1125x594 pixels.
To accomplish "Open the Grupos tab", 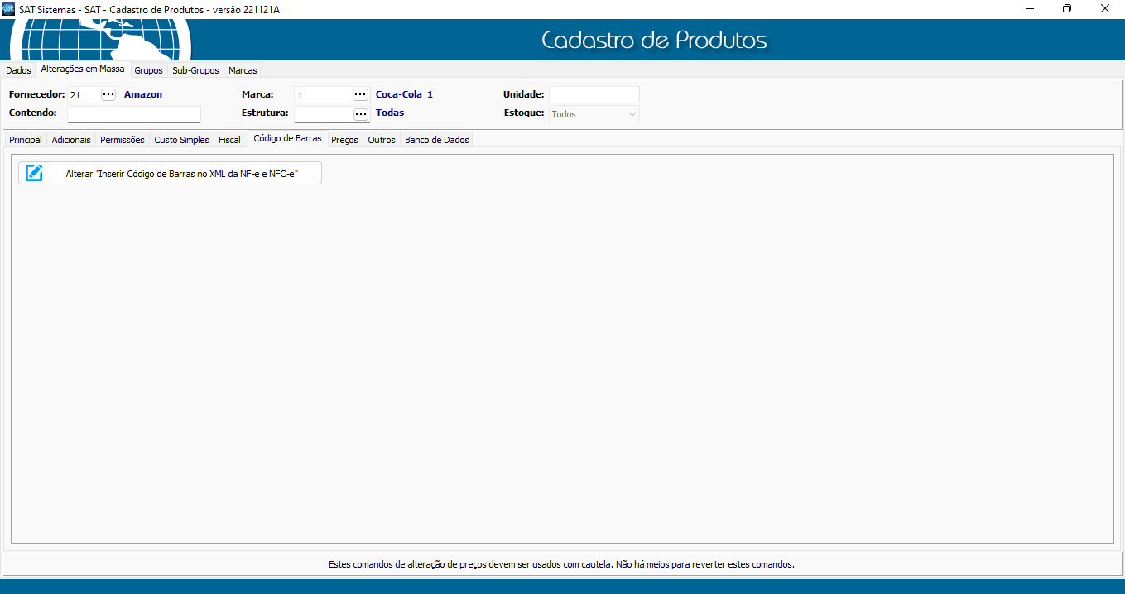I will [148, 70].
